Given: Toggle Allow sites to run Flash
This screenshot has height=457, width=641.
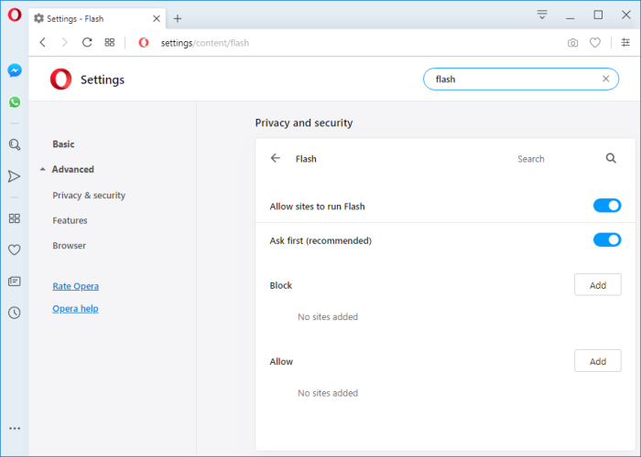Looking at the screenshot, I should (x=607, y=206).
